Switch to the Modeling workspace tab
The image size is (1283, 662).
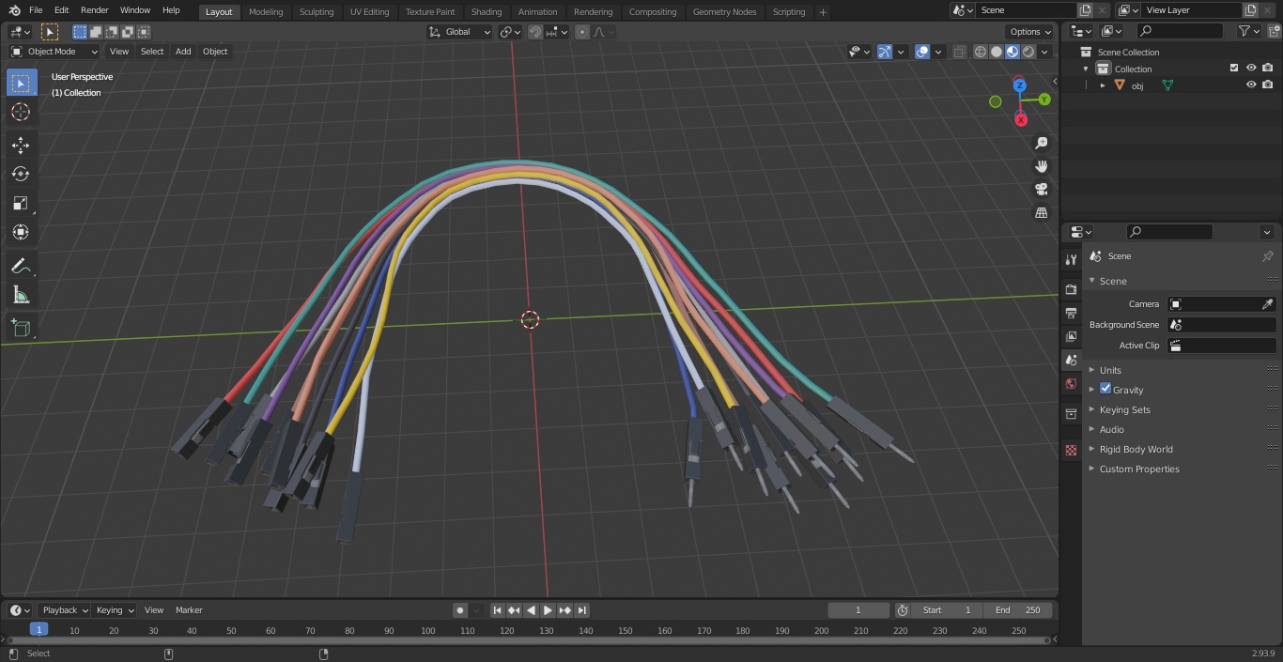[x=266, y=11]
